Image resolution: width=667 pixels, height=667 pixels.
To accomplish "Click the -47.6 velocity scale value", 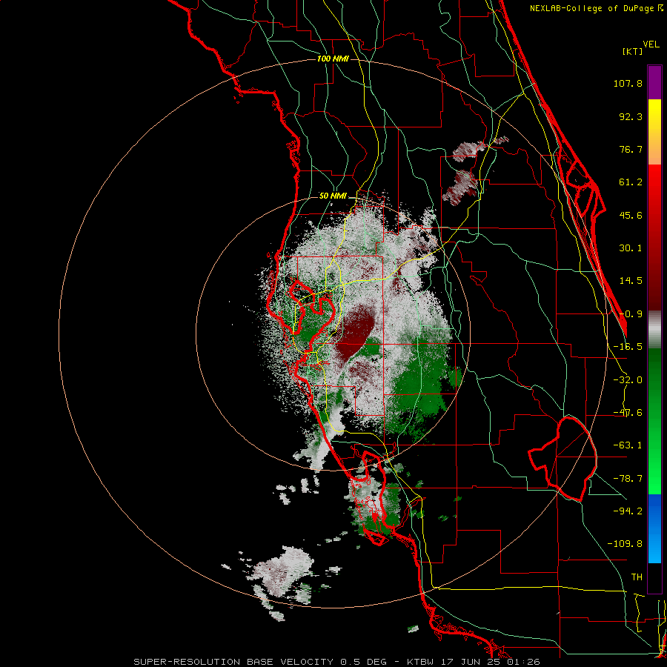I will 628,413.
